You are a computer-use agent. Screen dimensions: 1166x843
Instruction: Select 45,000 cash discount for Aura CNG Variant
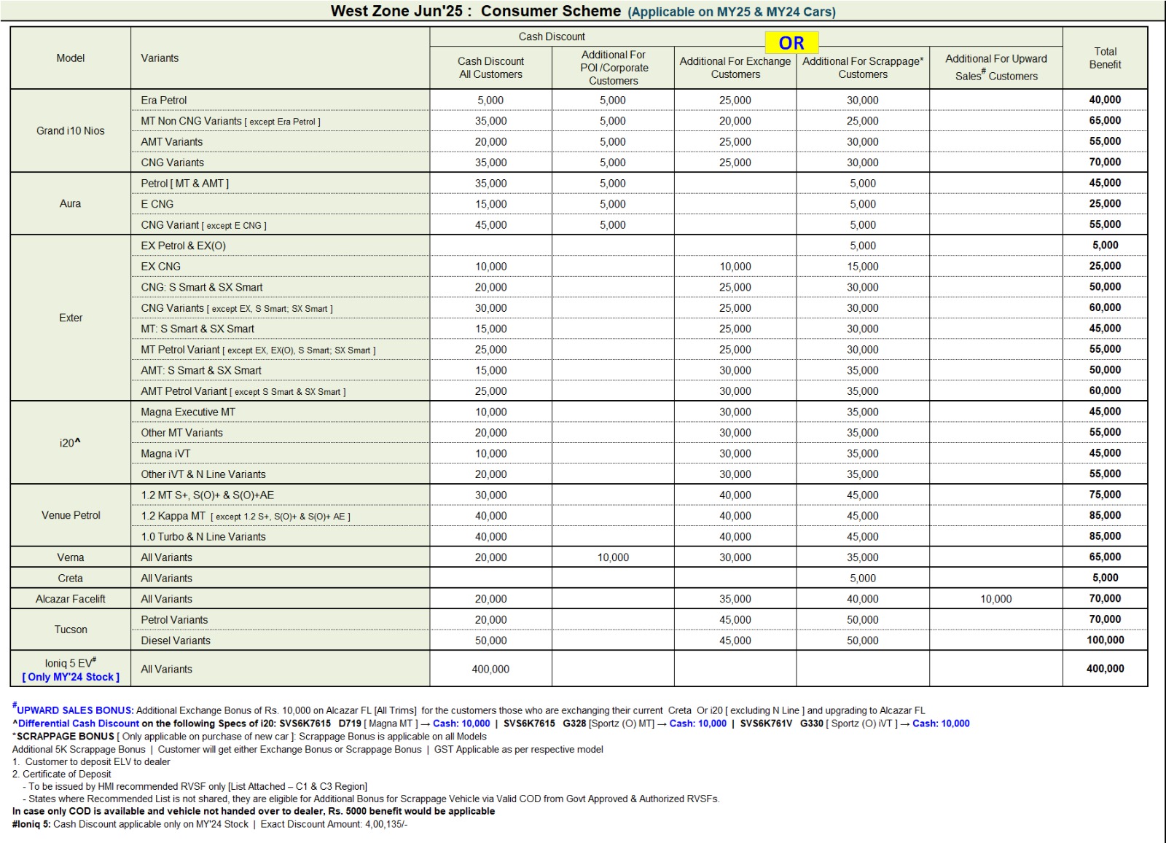pyautogui.click(x=490, y=225)
